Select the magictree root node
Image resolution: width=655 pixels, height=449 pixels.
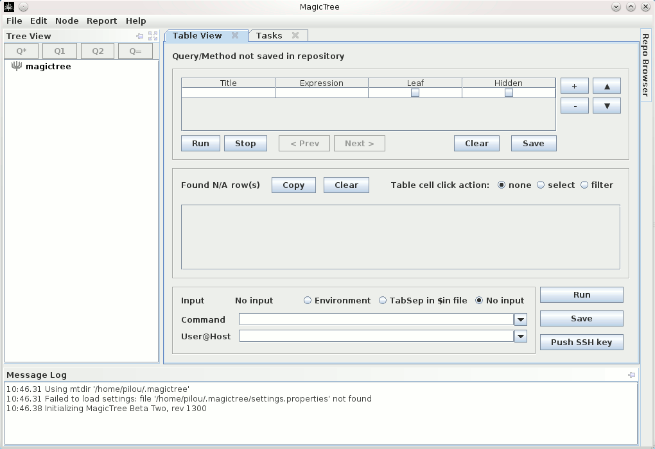pos(48,67)
